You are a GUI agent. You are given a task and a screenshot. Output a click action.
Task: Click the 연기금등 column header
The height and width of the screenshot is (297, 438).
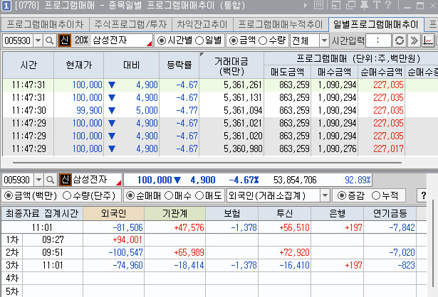390,214
